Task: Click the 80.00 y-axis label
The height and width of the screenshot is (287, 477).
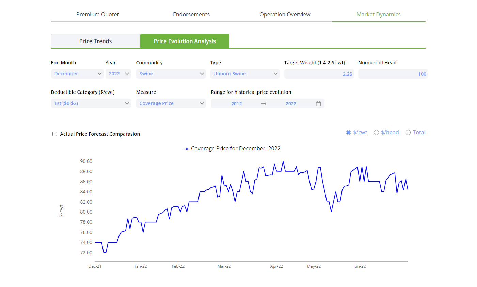Action: point(86,212)
